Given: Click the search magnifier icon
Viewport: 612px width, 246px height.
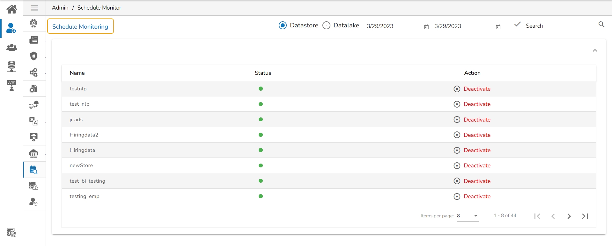Looking at the screenshot, I should coord(601,25).
